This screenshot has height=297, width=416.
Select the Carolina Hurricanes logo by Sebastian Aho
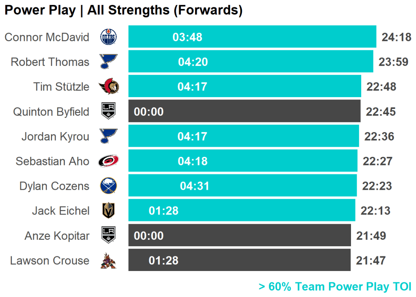tap(108, 161)
